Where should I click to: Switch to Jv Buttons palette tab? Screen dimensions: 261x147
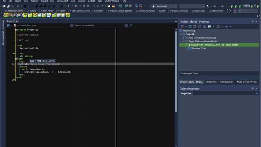pos(32,11)
